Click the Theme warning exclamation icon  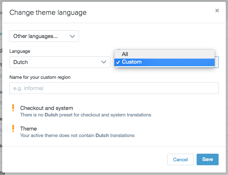[x=13, y=128]
